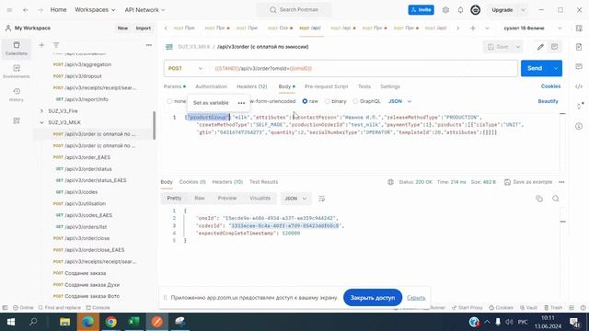589x331 pixels.
Task: Open the Environments sidebar panel
Action: 17,72
